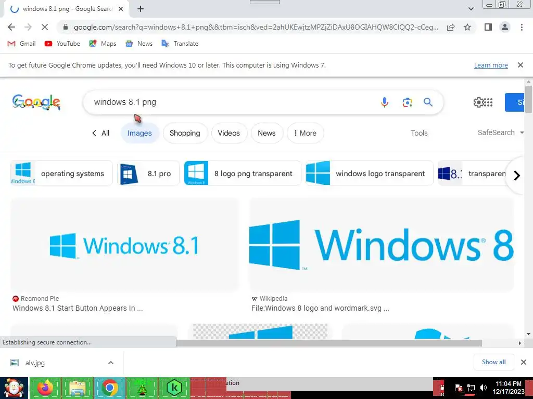Click the taskbar clock showing 11:04 PM
533x399 pixels.
[508, 388]
